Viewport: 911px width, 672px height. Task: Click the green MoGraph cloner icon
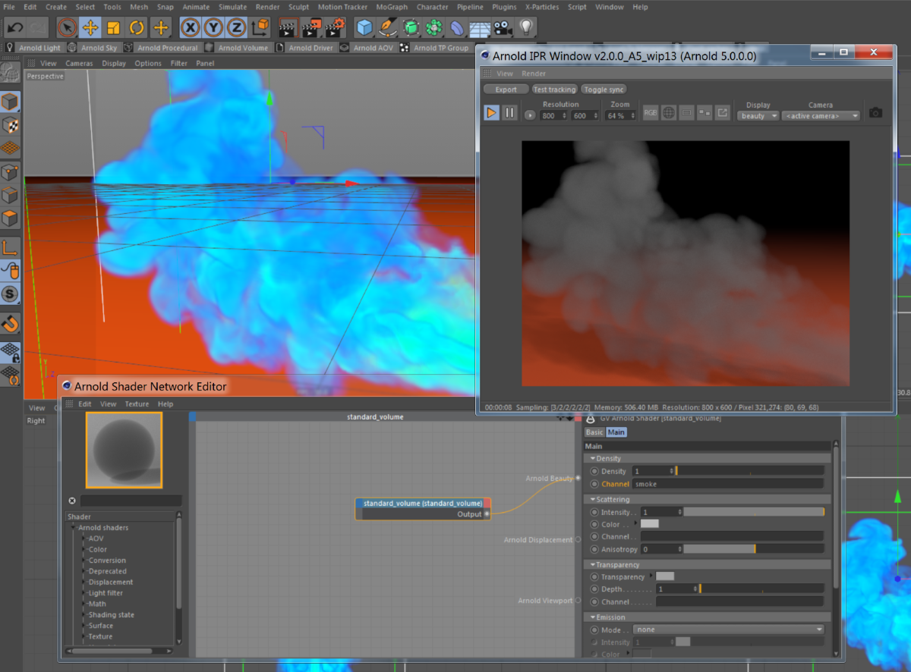433,28
